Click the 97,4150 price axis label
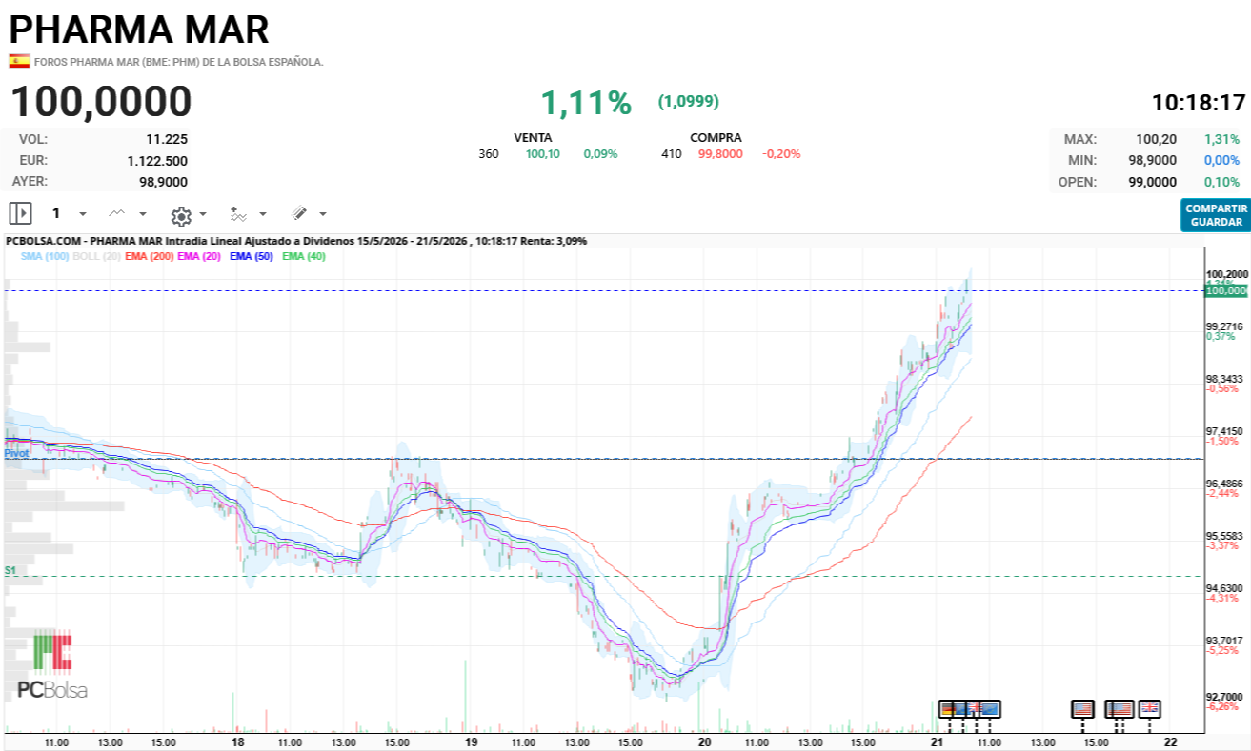The image size is (1251, 751). 1225,431
